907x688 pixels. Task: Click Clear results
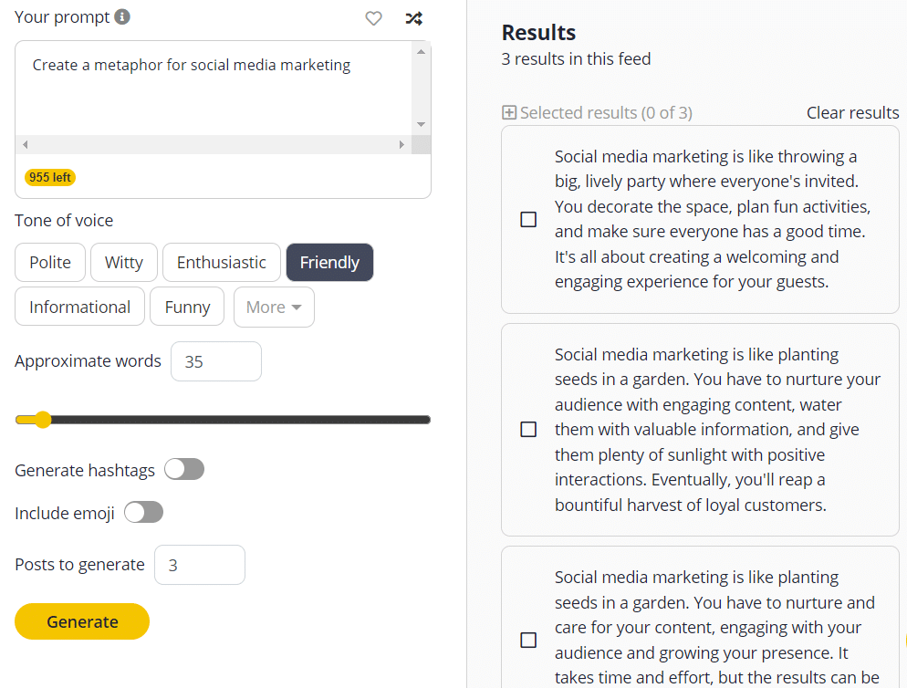[x=852, y=112]
